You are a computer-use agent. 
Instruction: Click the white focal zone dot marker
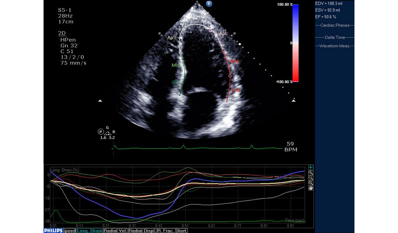pos(240,44)
